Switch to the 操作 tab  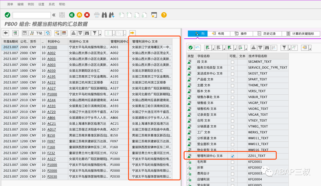[x=241, y=34]
